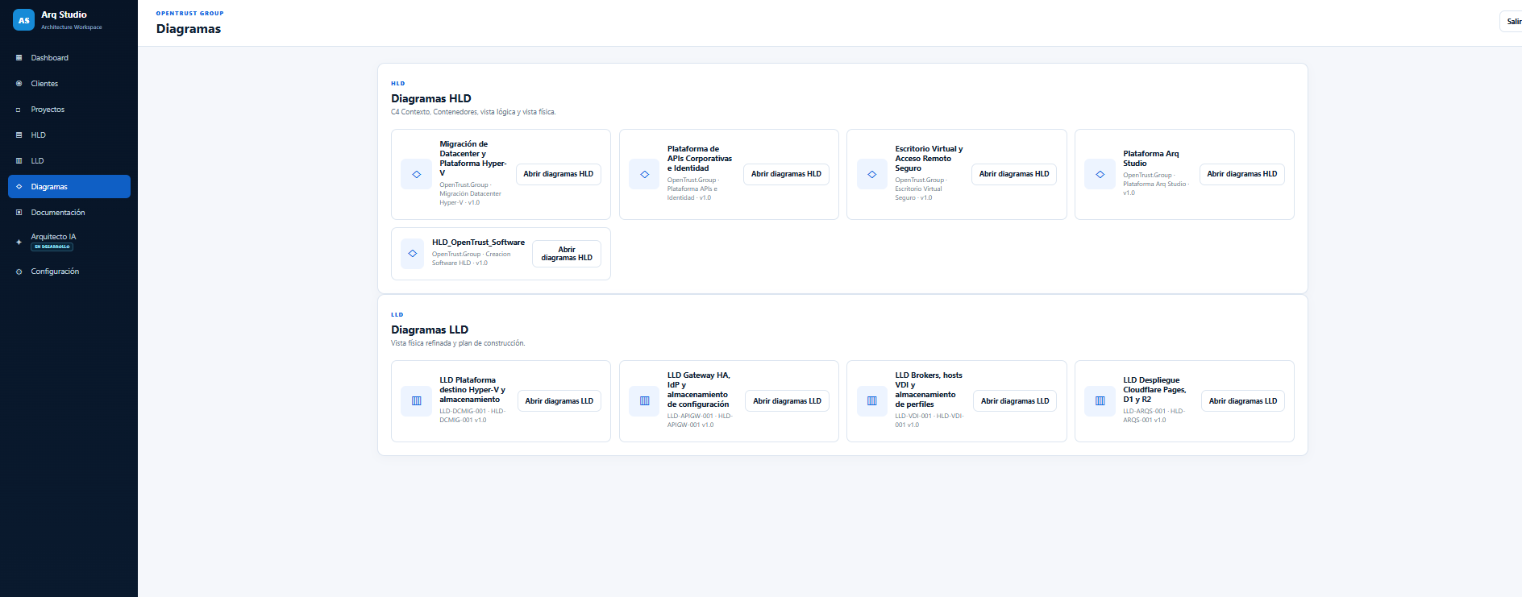Open LLD diagrams for LLD Gateway HA
Image resolution: width=1522 pixels, height=597 pixels.
click(788, 401)
